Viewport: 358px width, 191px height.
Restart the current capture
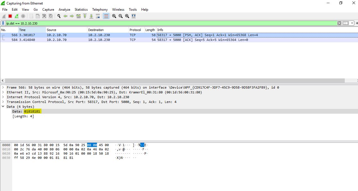[16, 16]
